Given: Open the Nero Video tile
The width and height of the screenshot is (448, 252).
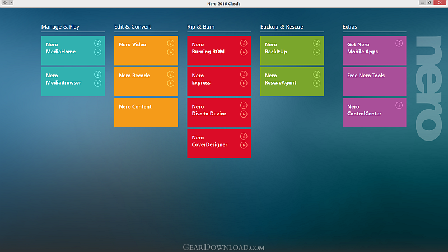Looking at the screenshot, I should [146, 50].
